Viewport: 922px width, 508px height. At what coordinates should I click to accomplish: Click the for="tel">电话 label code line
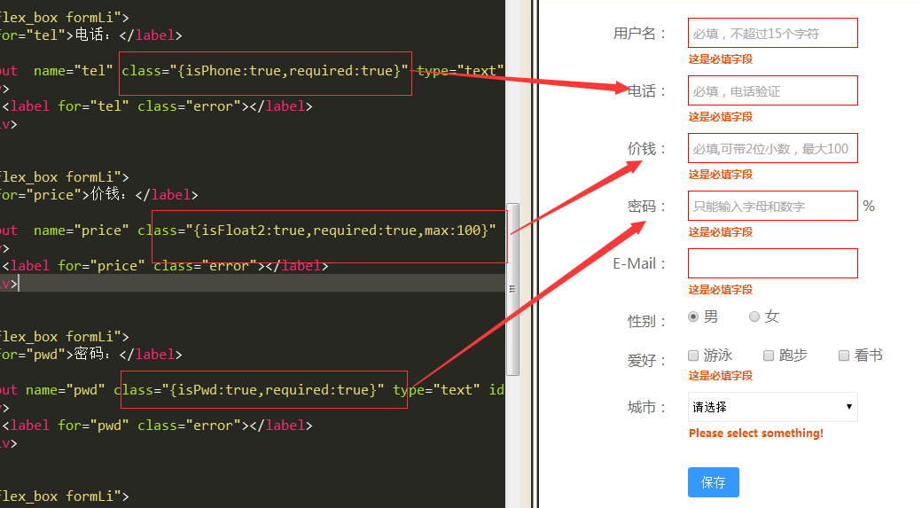(x=91, y=35)
